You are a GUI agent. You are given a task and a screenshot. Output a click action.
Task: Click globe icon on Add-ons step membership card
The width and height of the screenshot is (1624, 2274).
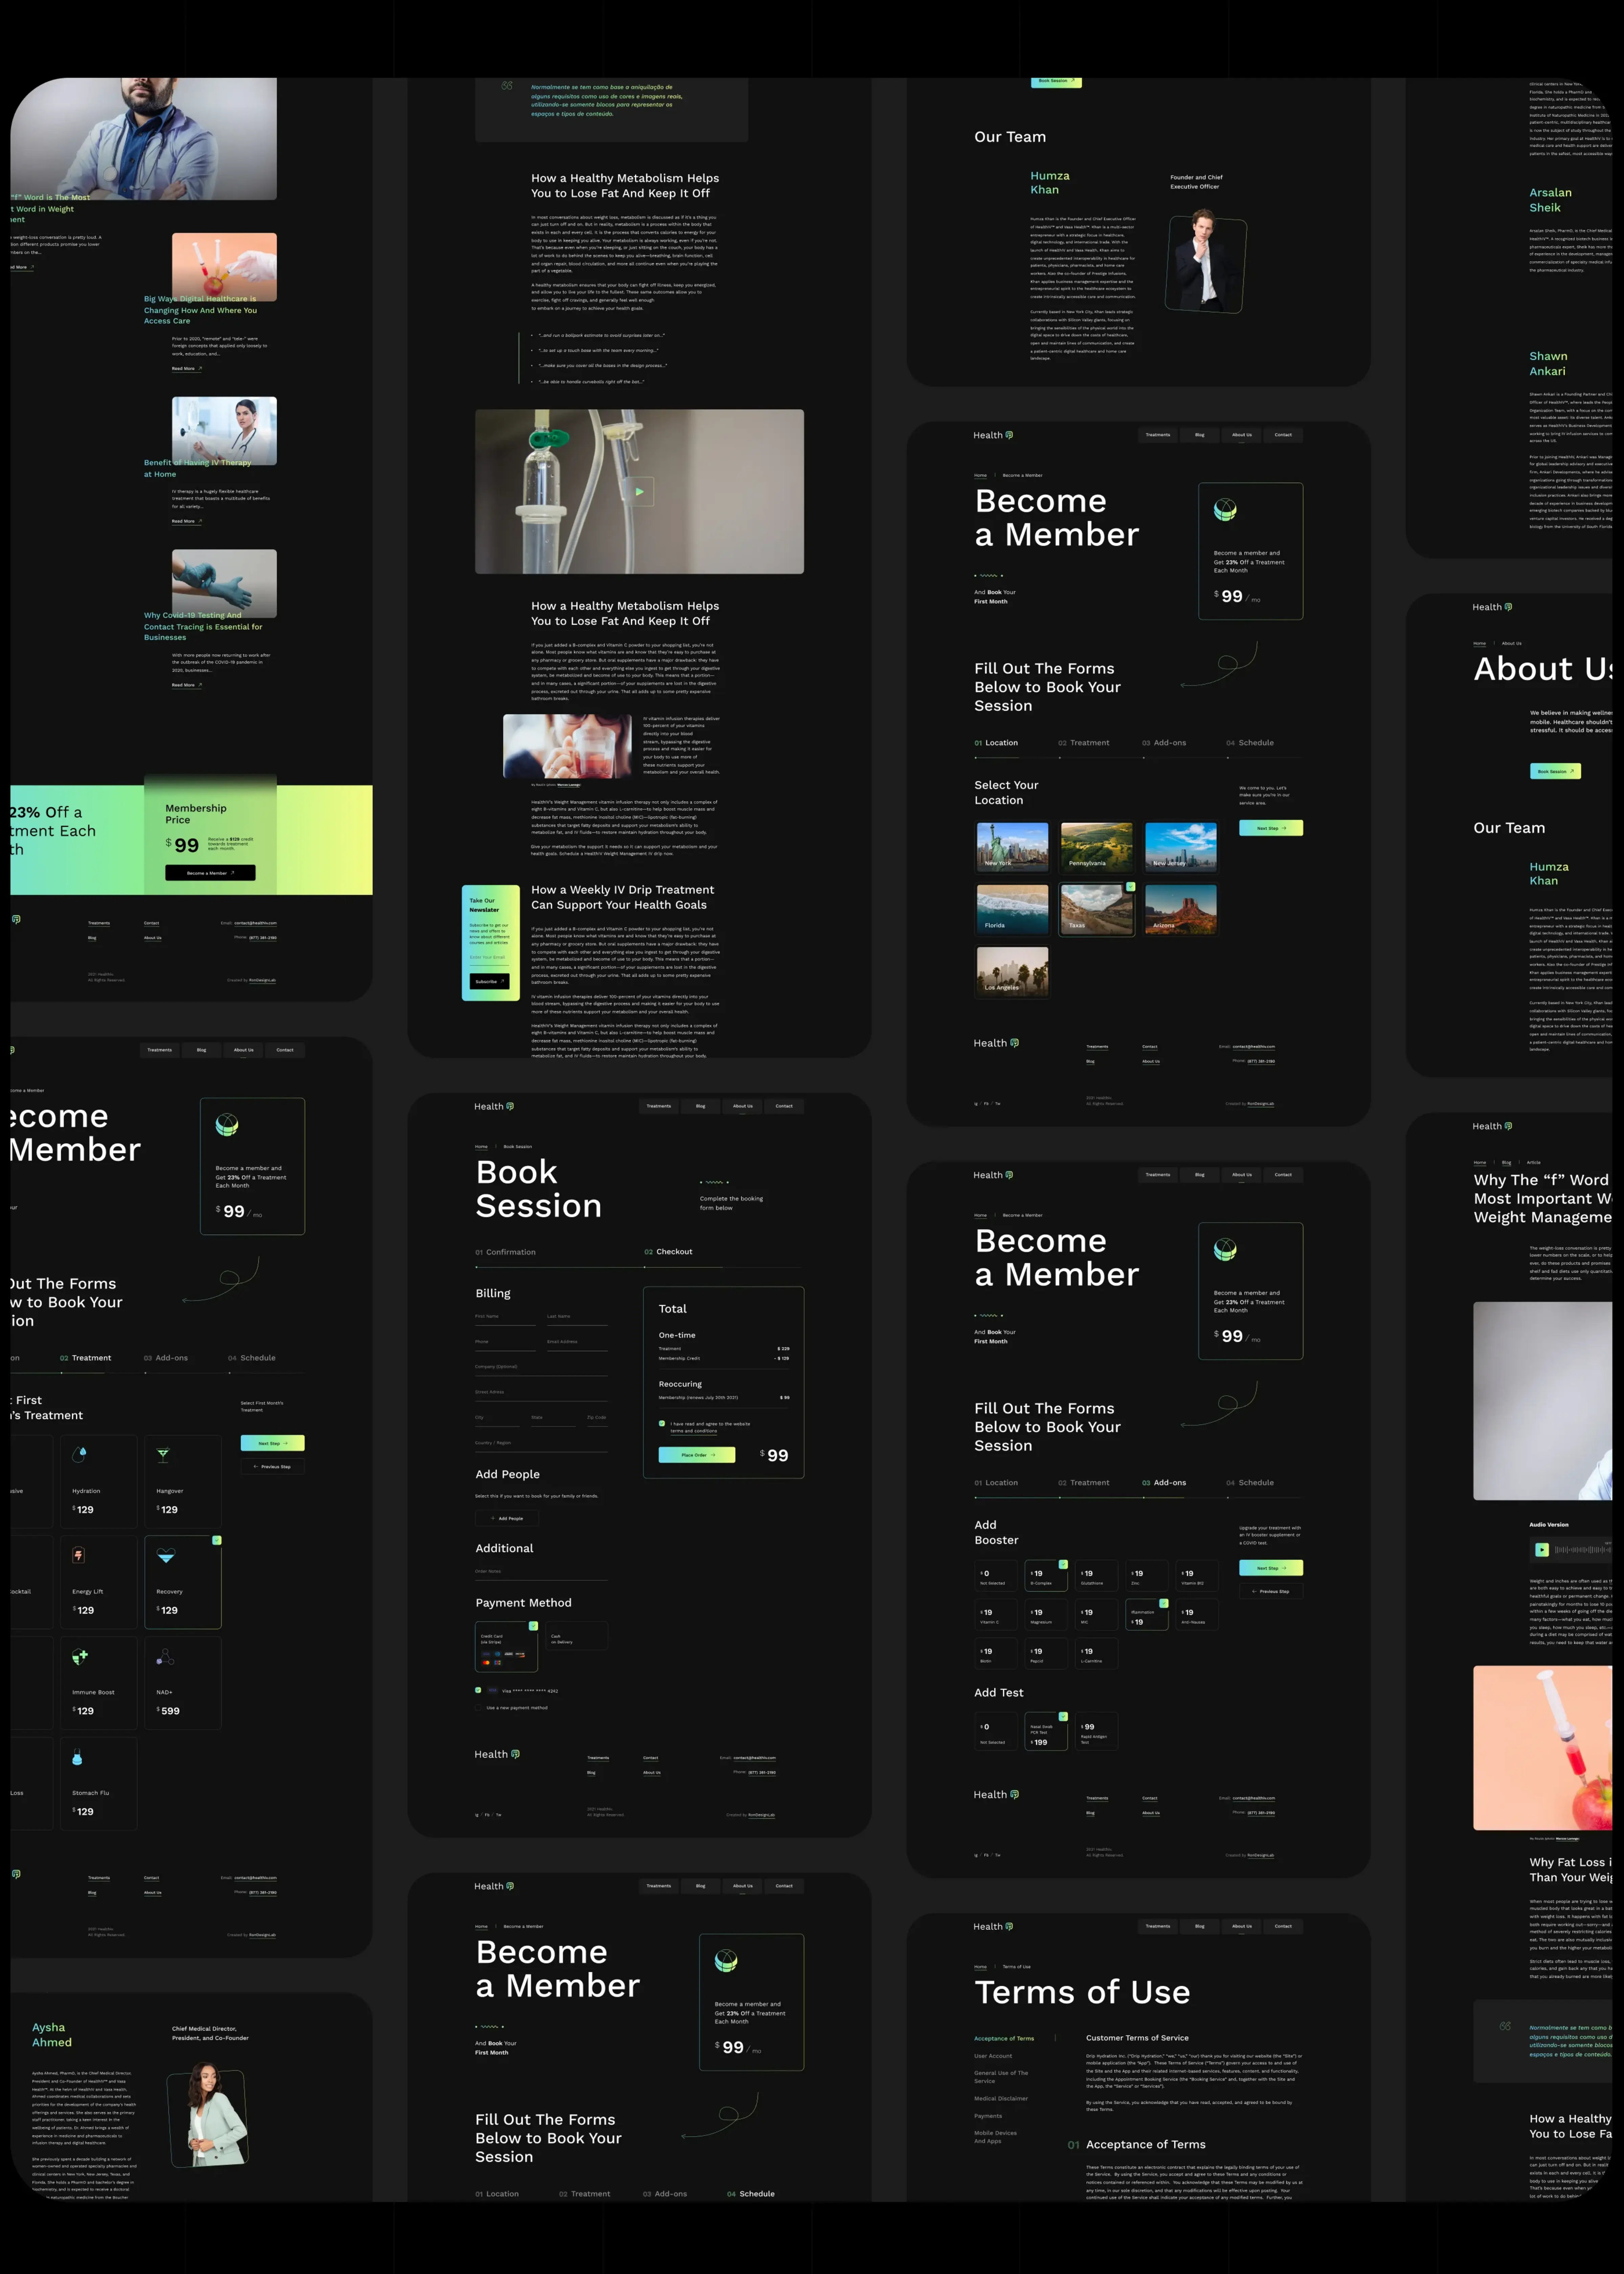tap(1225, 1250)
